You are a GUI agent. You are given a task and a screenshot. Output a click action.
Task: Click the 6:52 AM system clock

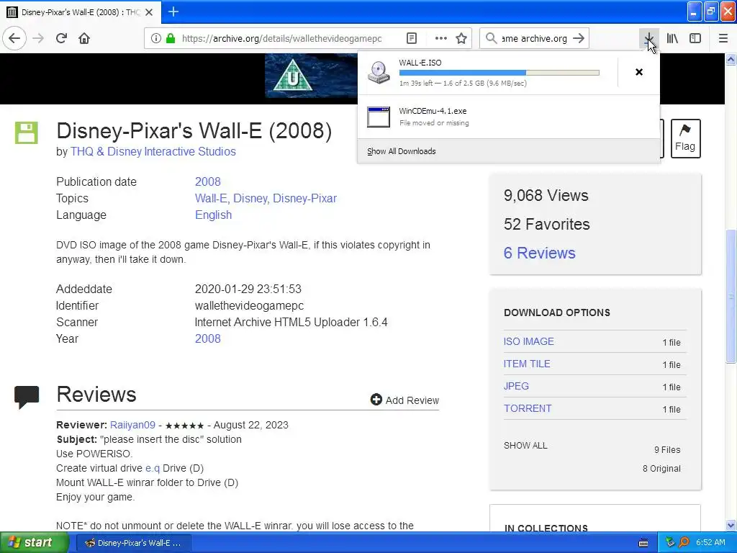tap(710, 543)
